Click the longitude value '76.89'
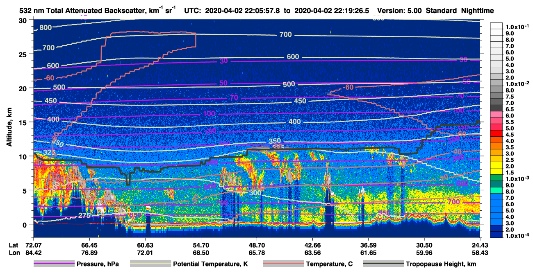Screen dimensions: 533x273 coord(89,253)
